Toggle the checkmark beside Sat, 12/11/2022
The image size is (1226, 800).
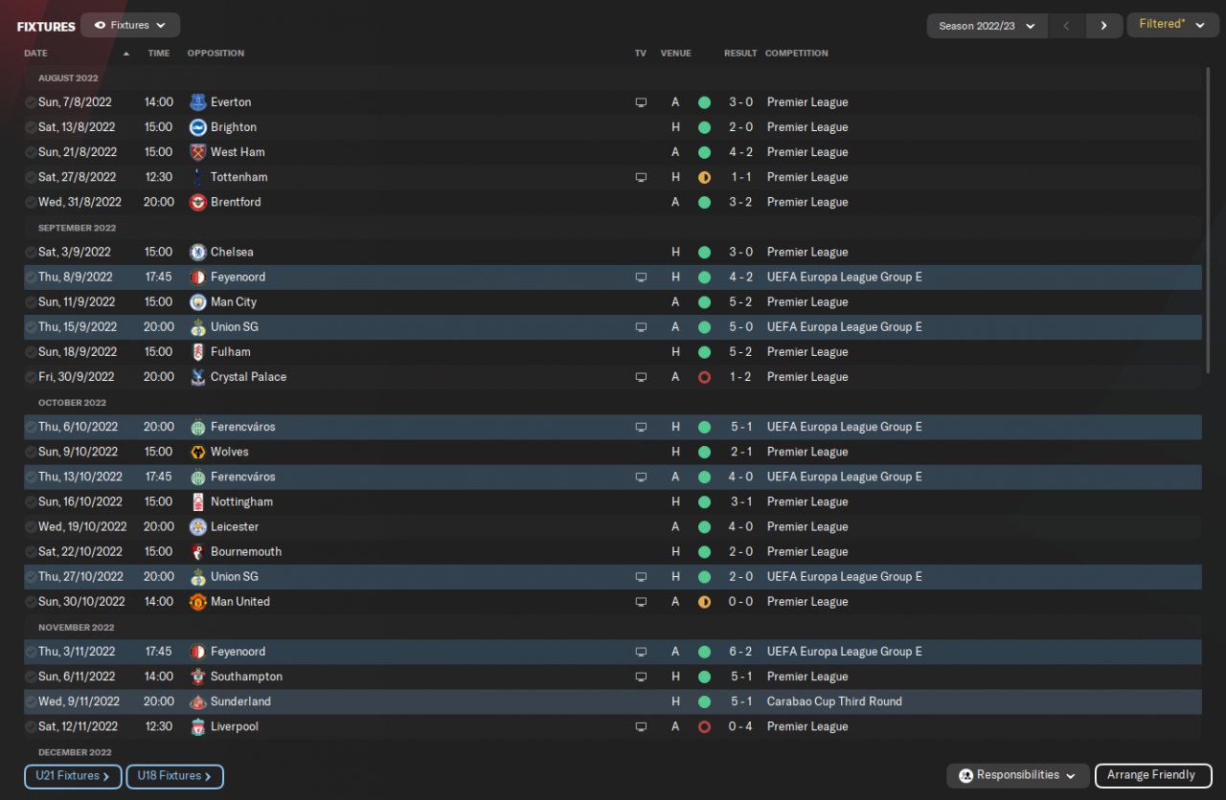(x=31, y=726)
